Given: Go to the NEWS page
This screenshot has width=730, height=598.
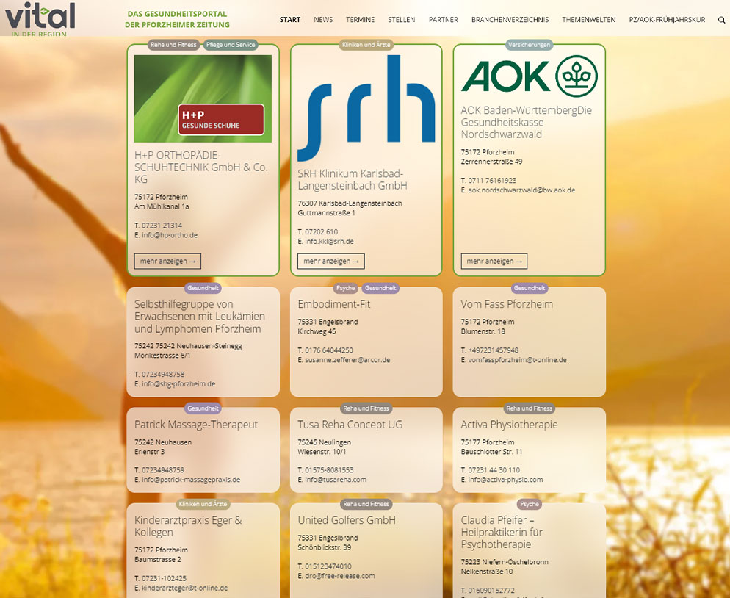Looking at the screenshot, I should 323,20.
